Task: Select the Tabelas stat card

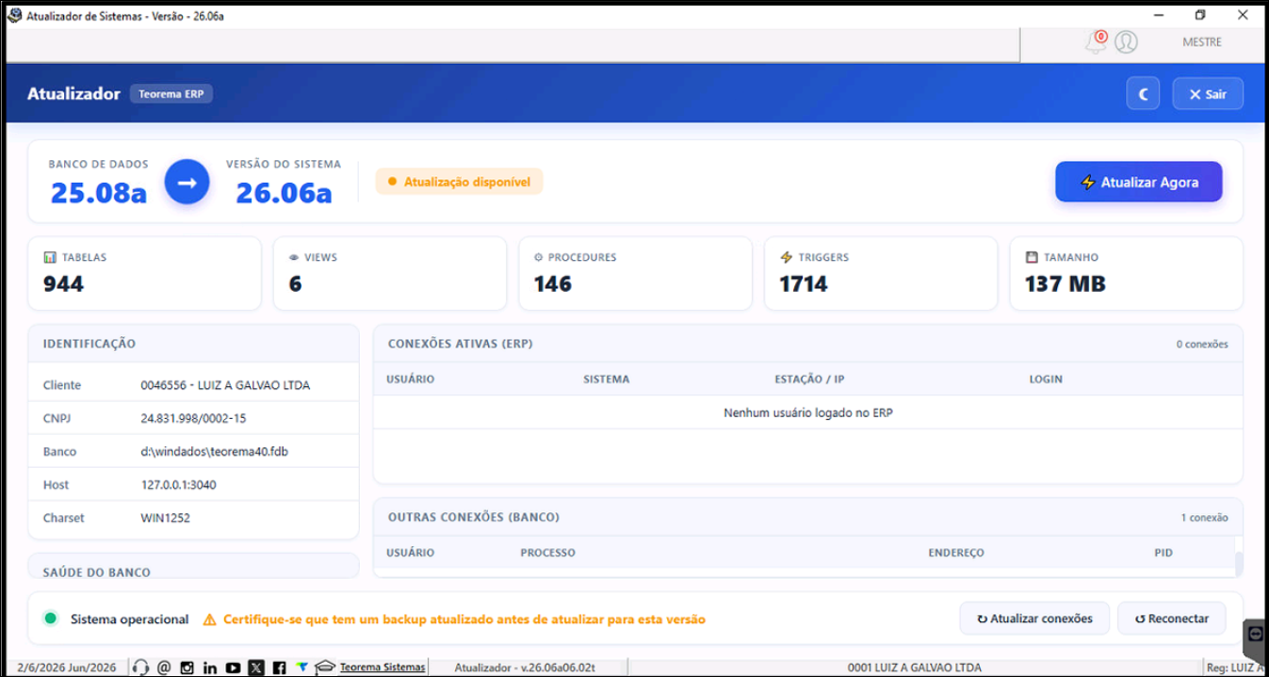Action: (x=144, y=273)
